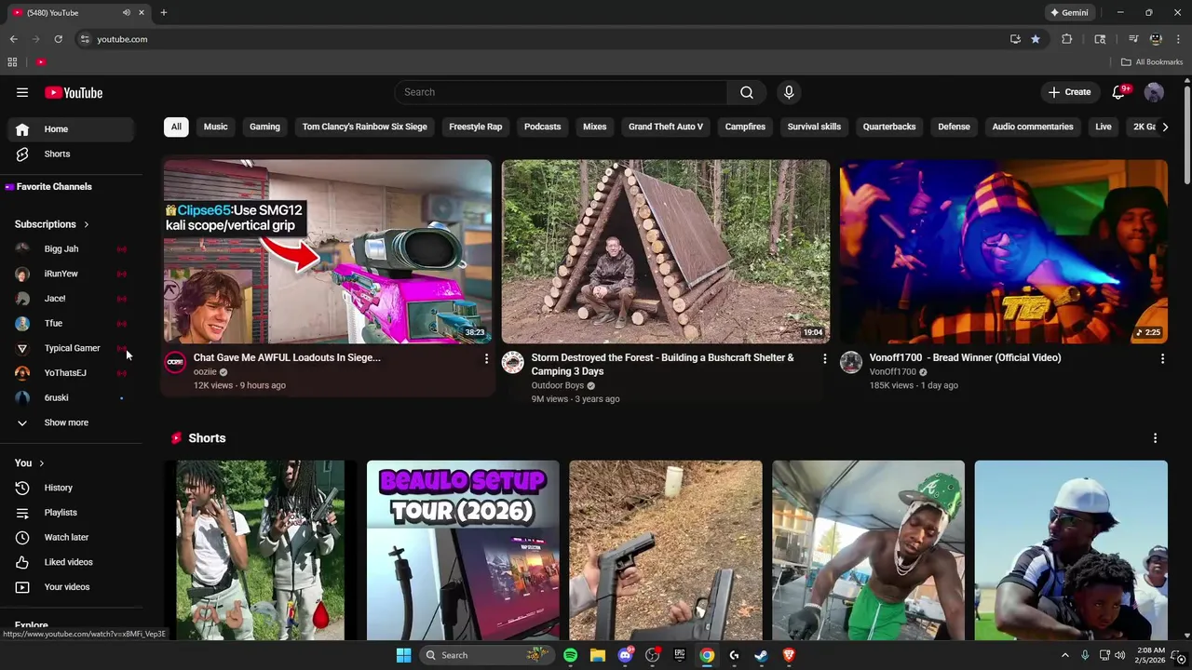Screen dimensions: 1192x670
Task: Select Tom Clancy's Rainbow Six Siege chip
Action: tap(364, 127)
